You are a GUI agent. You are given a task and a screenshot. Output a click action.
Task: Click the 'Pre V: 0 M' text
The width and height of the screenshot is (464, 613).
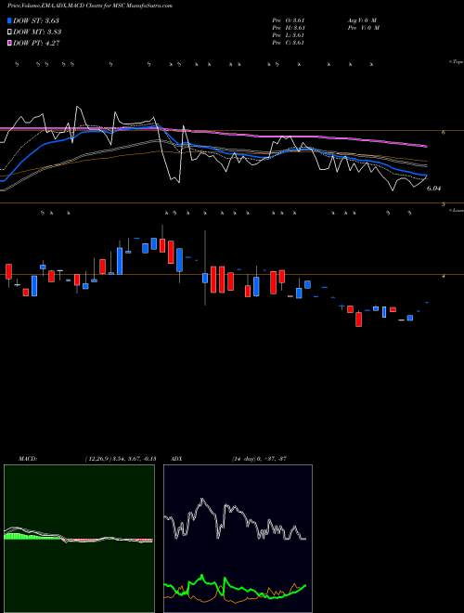coord(363,28)
